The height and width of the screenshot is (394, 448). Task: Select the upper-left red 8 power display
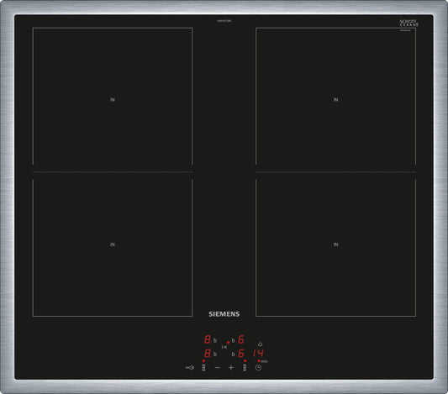pyautogui.click(x=208, y=339)
